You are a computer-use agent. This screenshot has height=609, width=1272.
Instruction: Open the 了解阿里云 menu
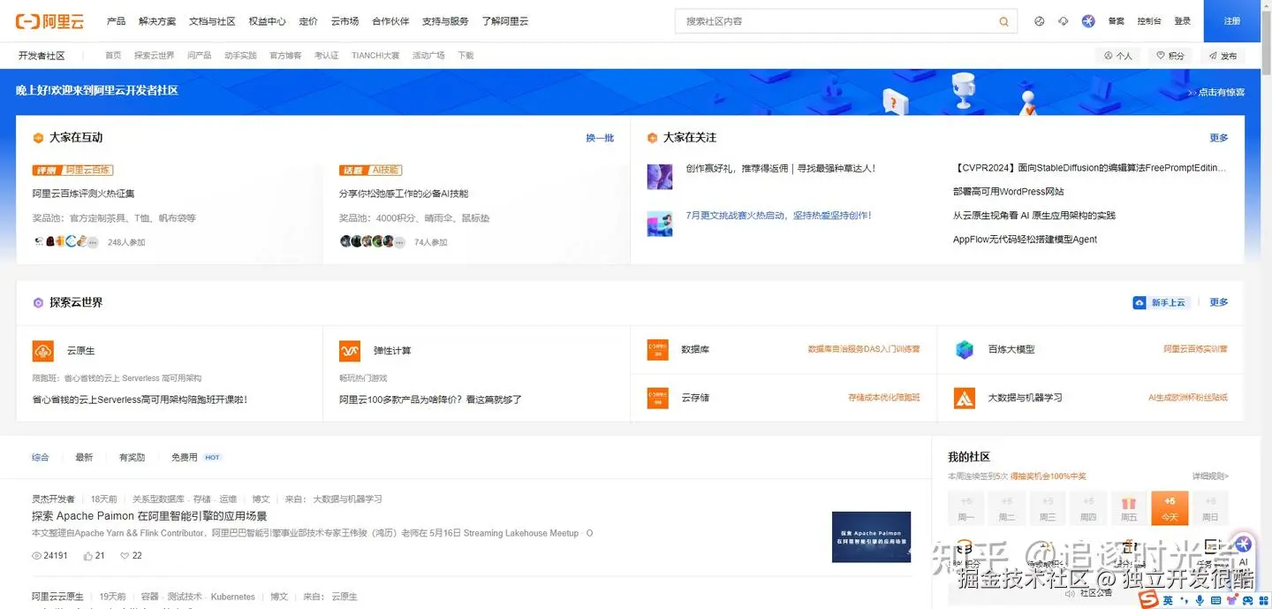[x=505, y=21]
